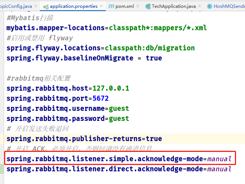Click the spring.rabbitmq.password key
Image resolution: width=245 pixels, height=184 pixels.
coord(55,119)
